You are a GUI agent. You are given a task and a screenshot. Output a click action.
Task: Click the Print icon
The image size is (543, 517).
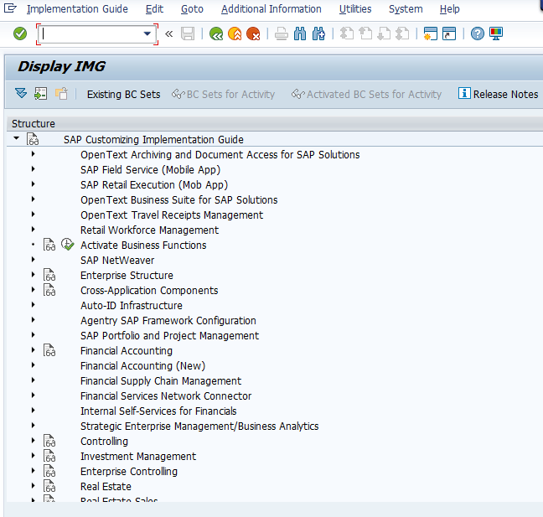pos(282,34)
